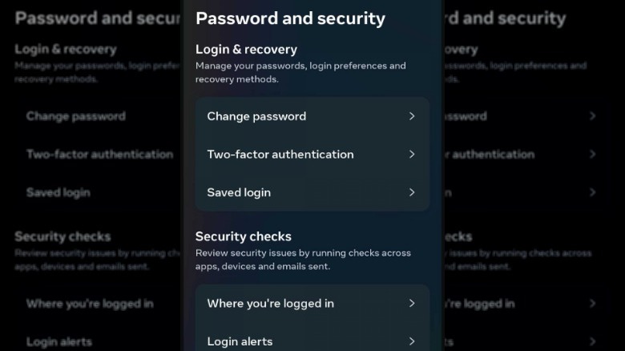Click the center Security checks heading

coord(244,236)
